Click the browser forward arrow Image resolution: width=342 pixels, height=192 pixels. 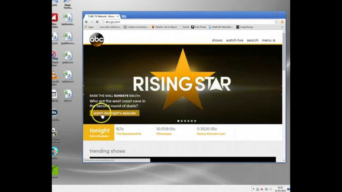(92, 22)
